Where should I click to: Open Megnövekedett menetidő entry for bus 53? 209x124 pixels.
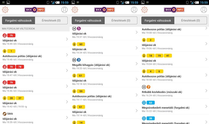174,106
